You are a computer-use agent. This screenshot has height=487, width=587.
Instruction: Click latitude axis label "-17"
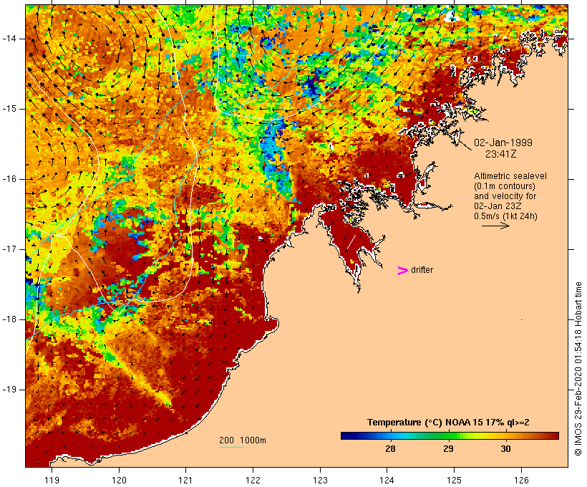[9, 249]
